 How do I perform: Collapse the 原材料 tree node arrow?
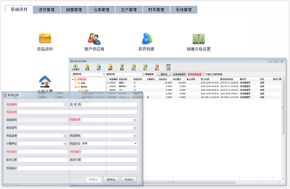click(76, 87)
